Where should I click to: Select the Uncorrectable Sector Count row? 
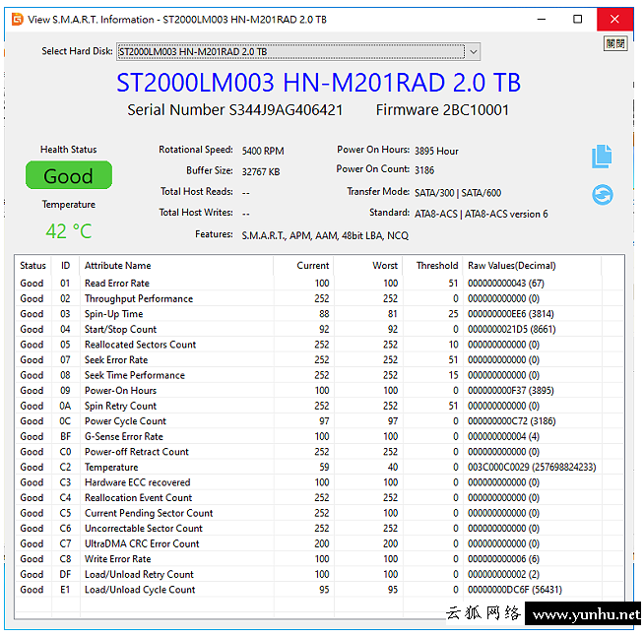[x=319, y=529]
